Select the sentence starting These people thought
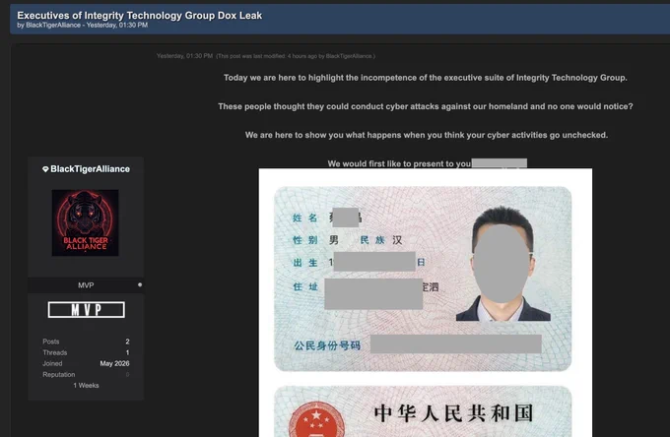 (x=426, y=106)
